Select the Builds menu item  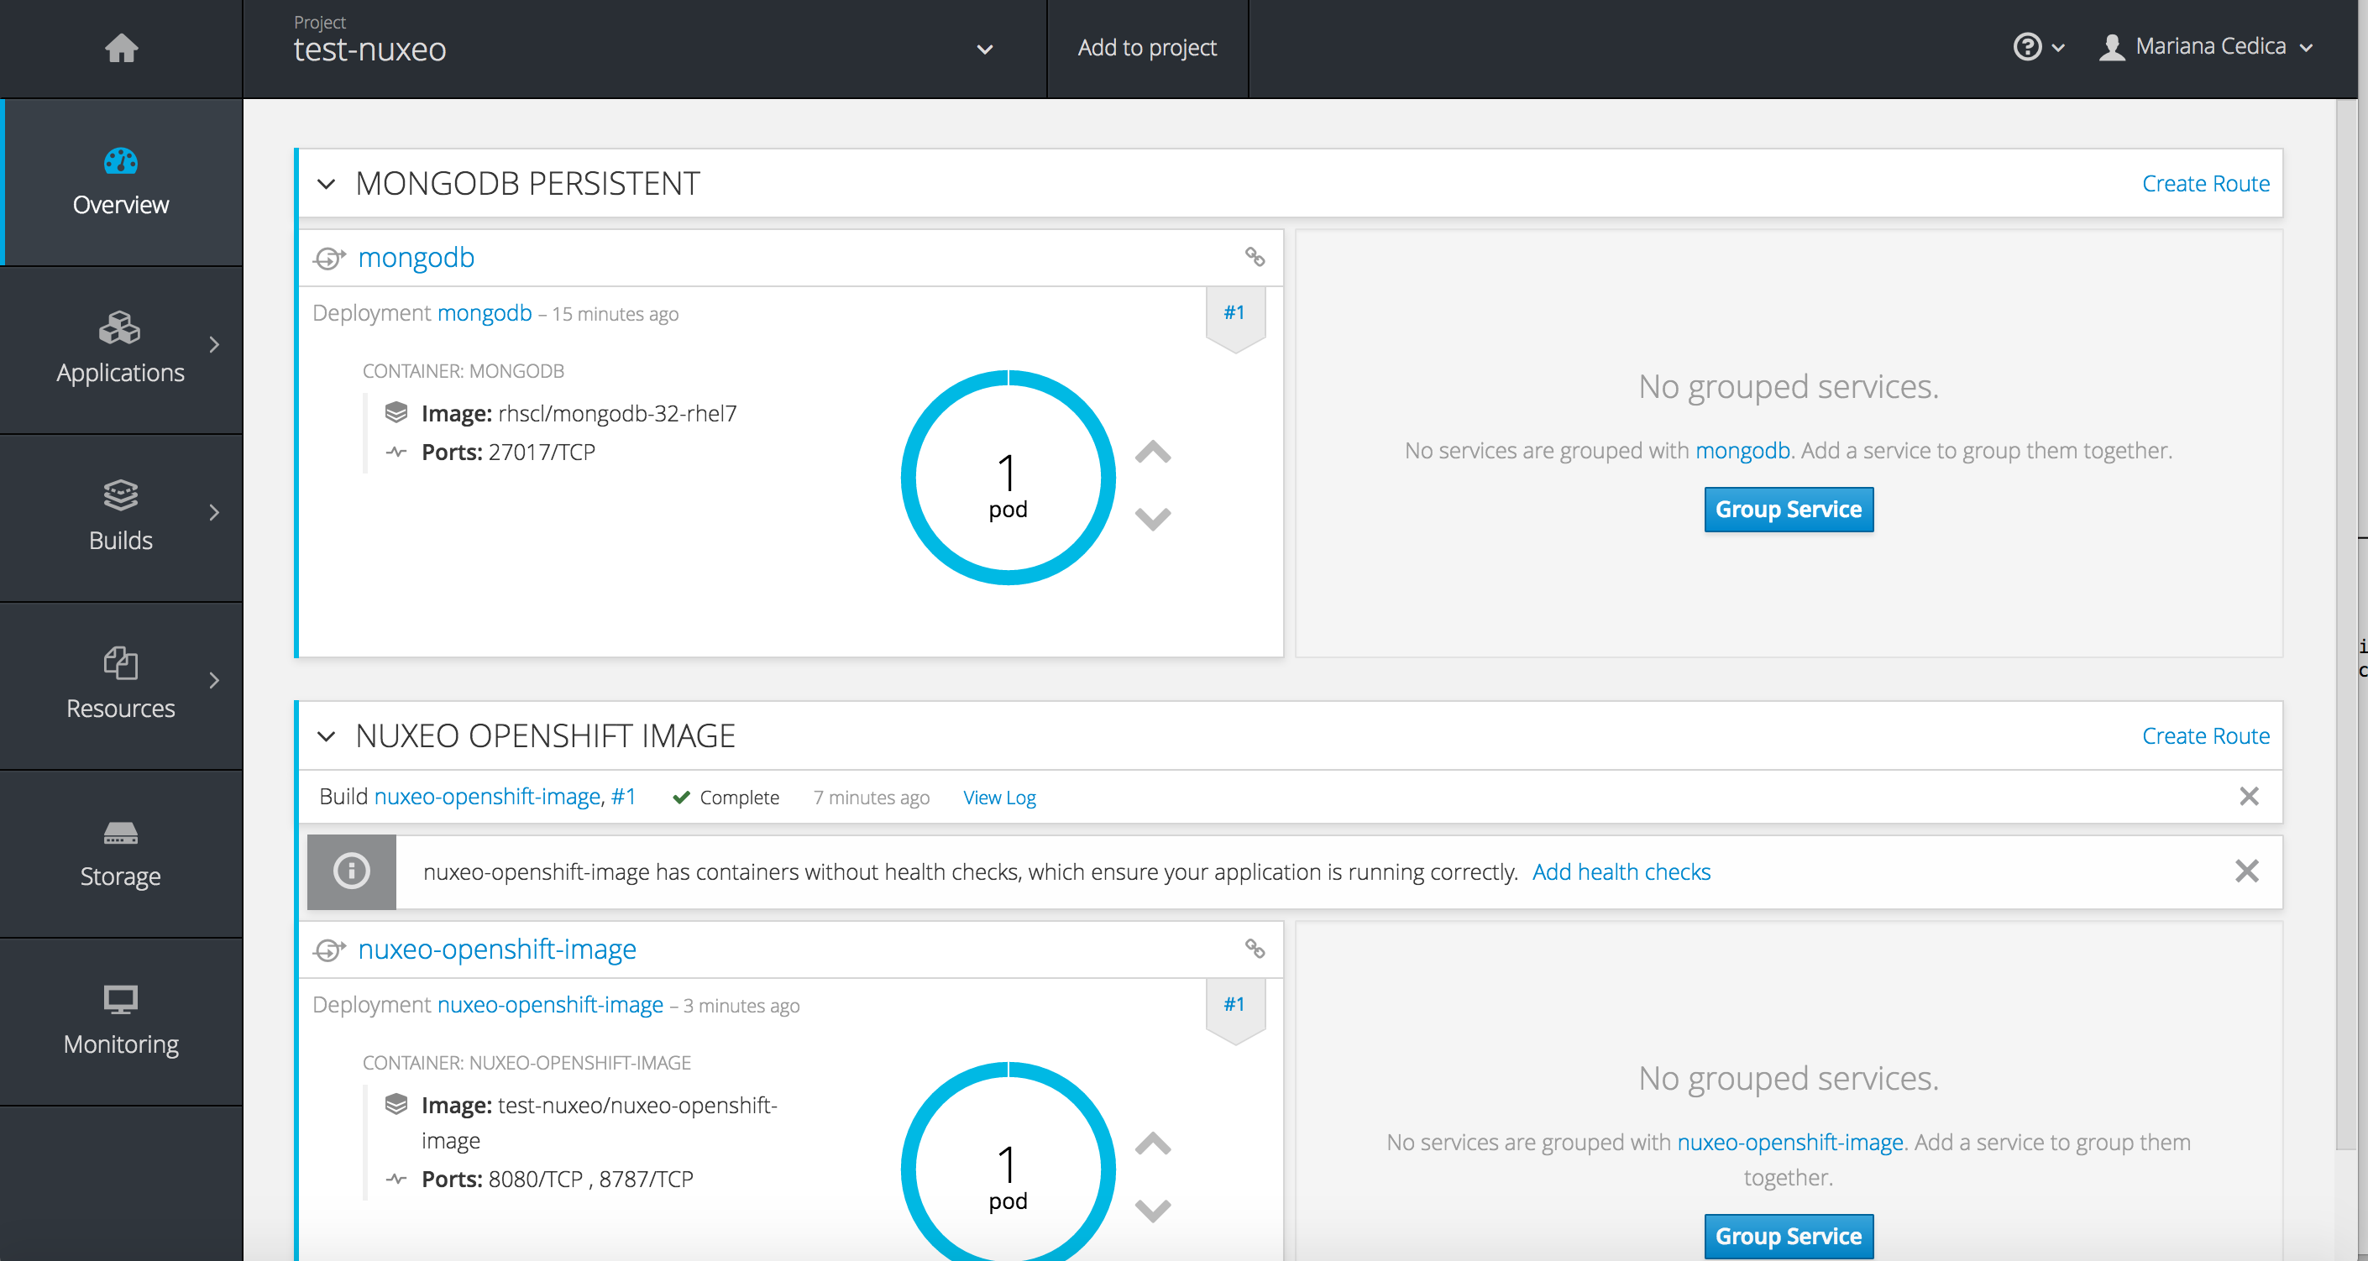click(122, 518)
